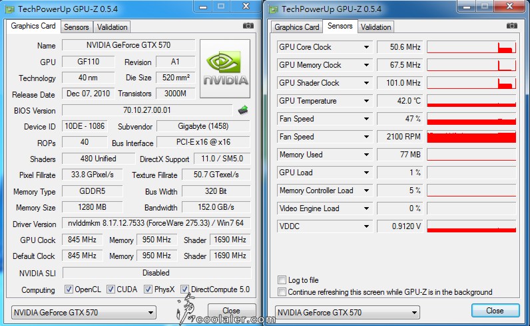Screen dimensions: 530x326
Task: Click the BIOS save chip icon
Action: (243, 110)
